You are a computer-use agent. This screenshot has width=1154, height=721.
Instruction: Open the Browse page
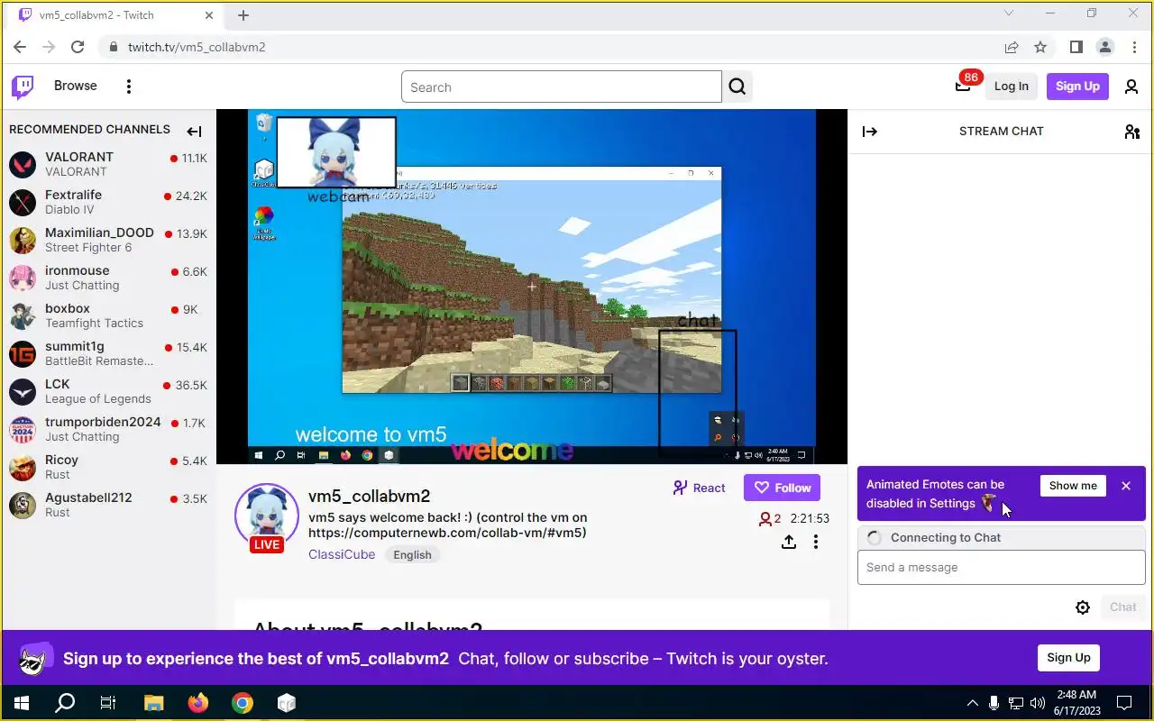click(75, 86)
